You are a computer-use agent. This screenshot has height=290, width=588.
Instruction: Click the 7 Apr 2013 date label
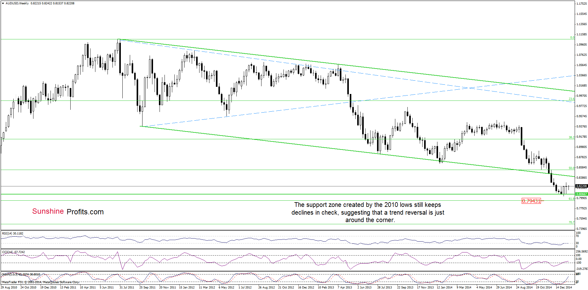(345, 288)
